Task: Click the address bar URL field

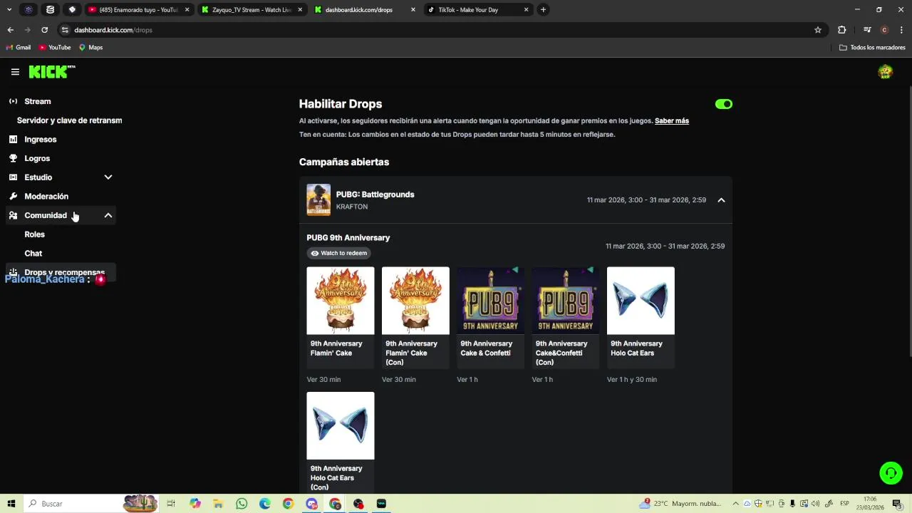Action: 442,30
